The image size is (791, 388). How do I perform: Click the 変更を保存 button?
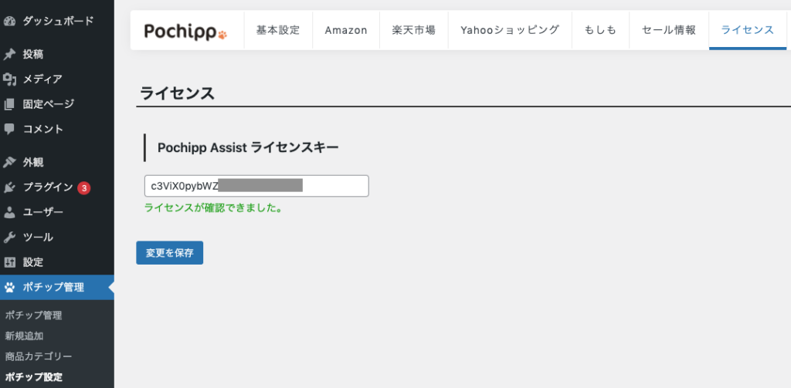coord(169,253)
